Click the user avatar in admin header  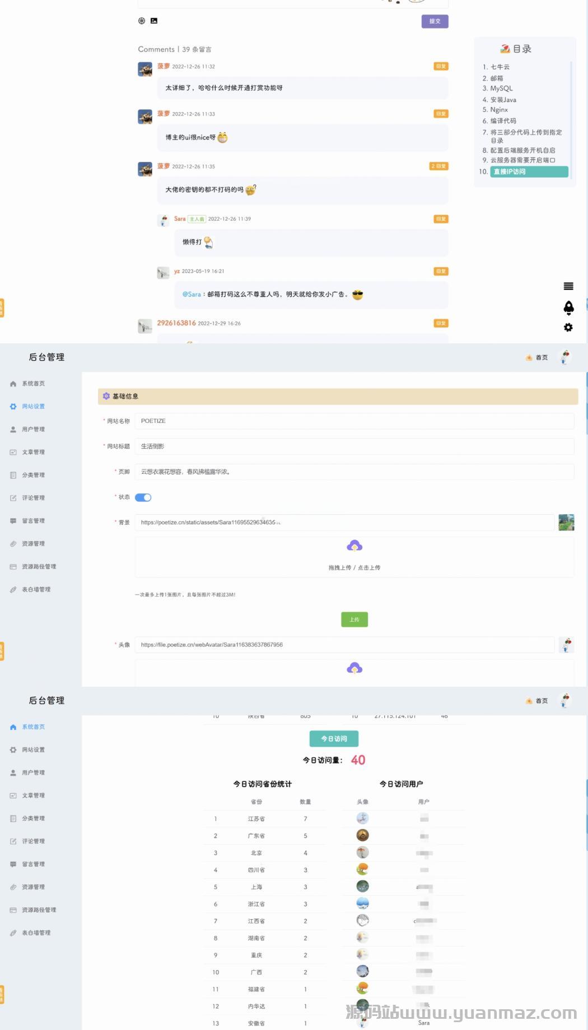(565, 357)
